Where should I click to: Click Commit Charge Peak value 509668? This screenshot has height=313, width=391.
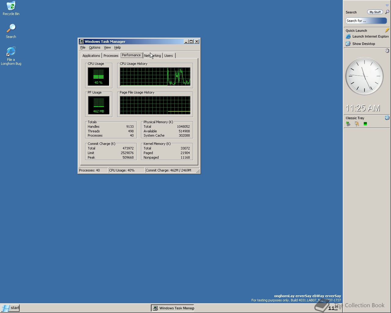(128, 157)
